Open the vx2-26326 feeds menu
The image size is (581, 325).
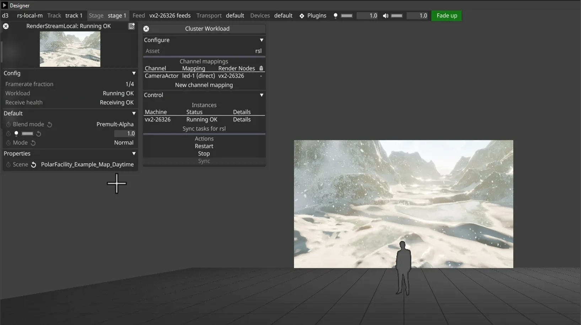coord(170,16)
